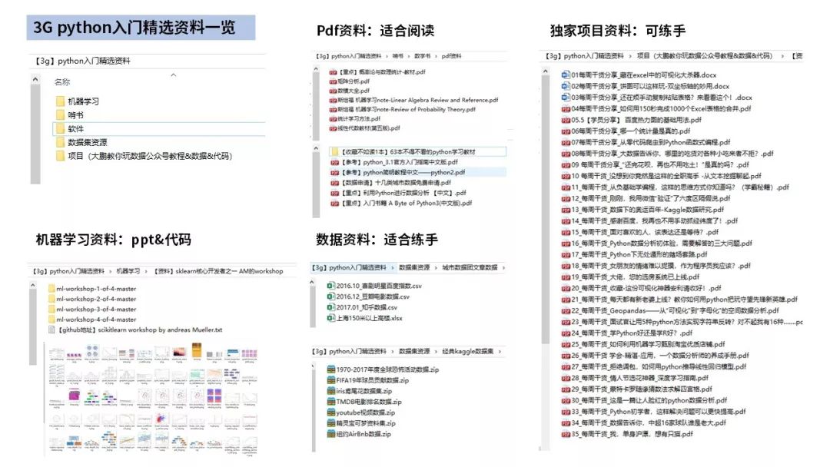
Task: Click 经典kaggle数据集 breadcrumb segment
Action: 468,351
